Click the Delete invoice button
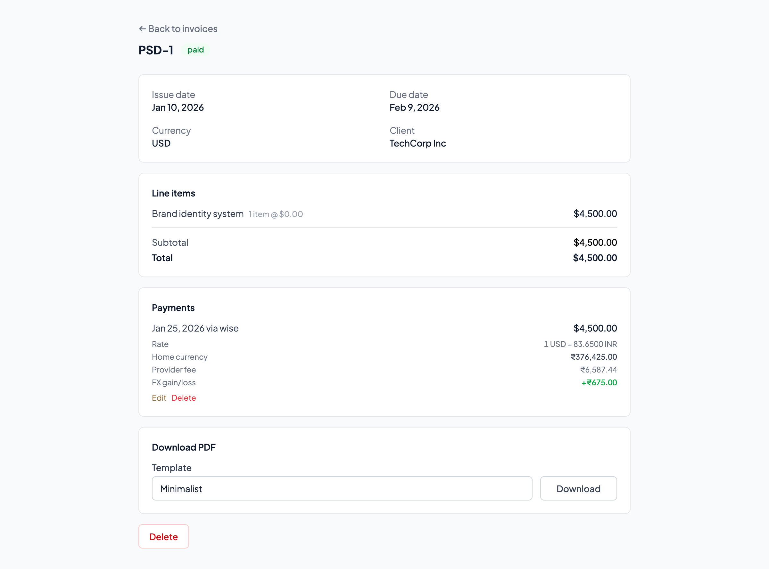 pos(163,536)
